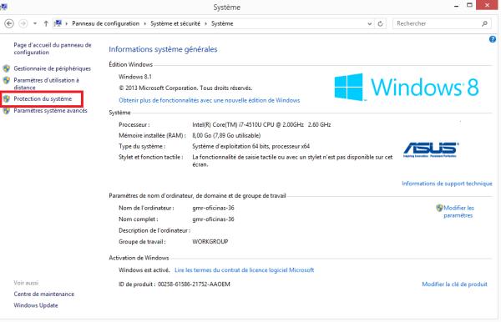Screen dimensions: 501x322
Task: Click Modifier les paramètres link
Action: click(x=458, y=212)
